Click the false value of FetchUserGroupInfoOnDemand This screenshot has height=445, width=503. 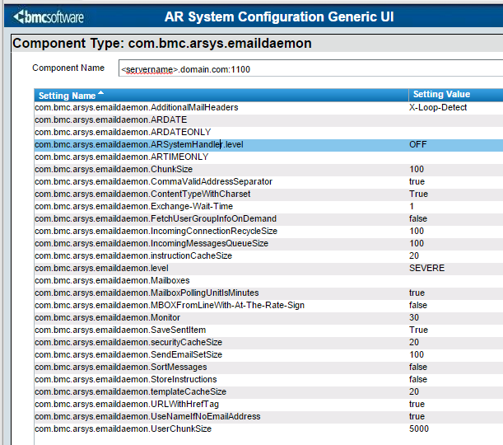pos(418,218)
